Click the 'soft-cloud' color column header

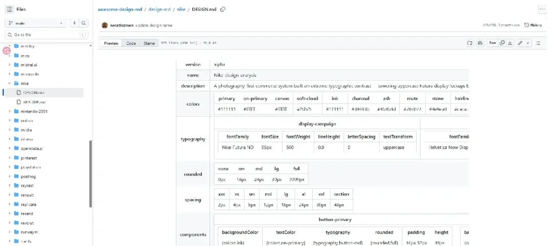click(307, 99)
